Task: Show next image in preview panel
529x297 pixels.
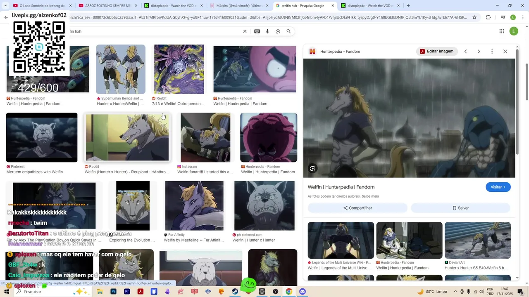Action: (x=479, y=52)
